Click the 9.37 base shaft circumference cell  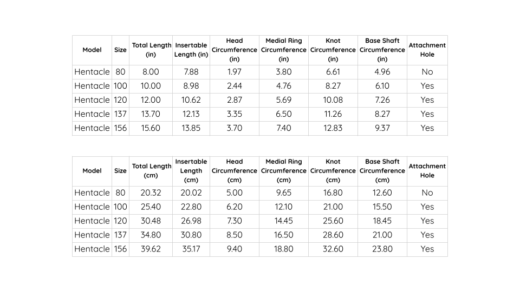click(x=382, y=128)
